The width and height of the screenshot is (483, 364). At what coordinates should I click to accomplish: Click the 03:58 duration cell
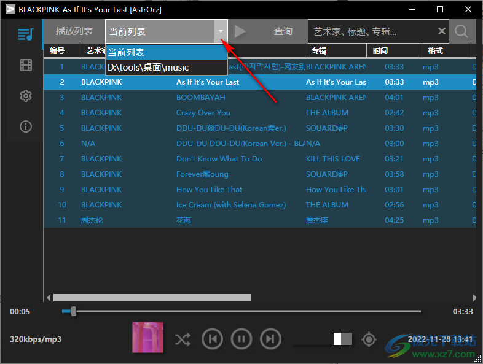pos(395,174)
